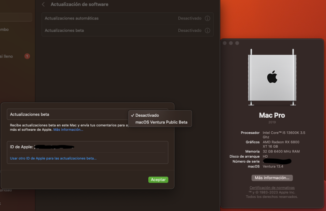Click Desactivado next to Actualizaciones automáticas
Image resolution: width=326 pixels, height=211 pixels.
point(190,18)
